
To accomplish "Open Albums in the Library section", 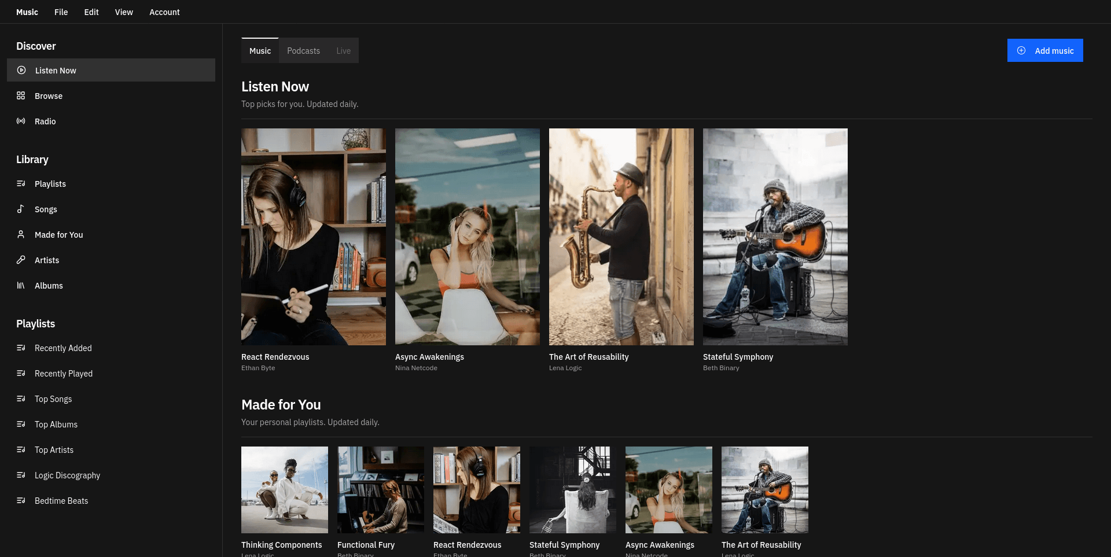I will (x=111, y=285).
